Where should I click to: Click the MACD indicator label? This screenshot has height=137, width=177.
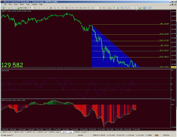pyautogui.click(x=13, y=100)
